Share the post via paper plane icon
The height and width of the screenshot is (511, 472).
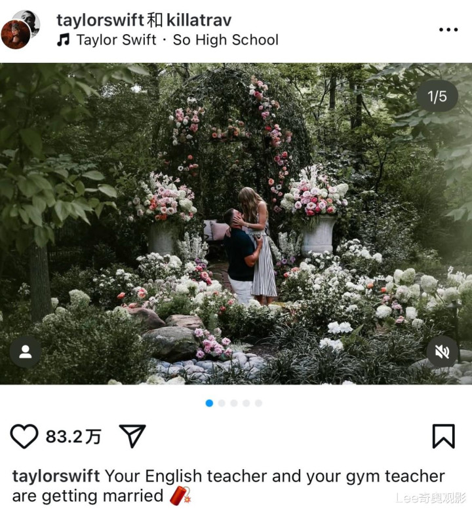pyautogui.click(x=132, y=436)
